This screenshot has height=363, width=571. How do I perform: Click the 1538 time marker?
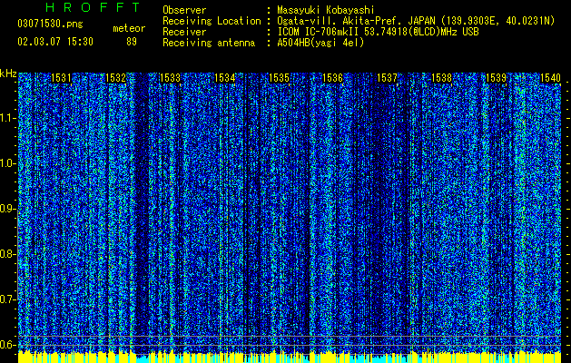[x=441, y=78]
